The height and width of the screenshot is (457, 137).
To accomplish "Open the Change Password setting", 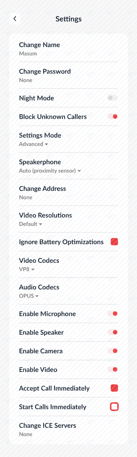I will [x=68, y=75].
